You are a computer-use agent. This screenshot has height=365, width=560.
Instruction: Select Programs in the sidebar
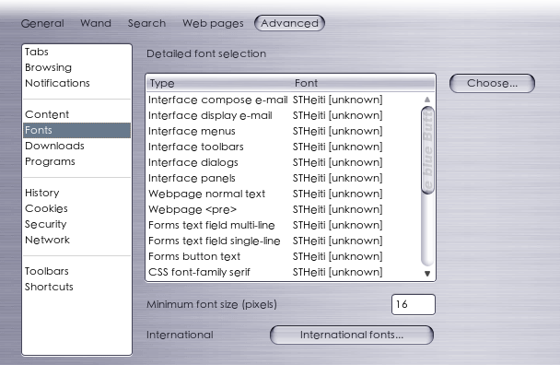point(76,161)
